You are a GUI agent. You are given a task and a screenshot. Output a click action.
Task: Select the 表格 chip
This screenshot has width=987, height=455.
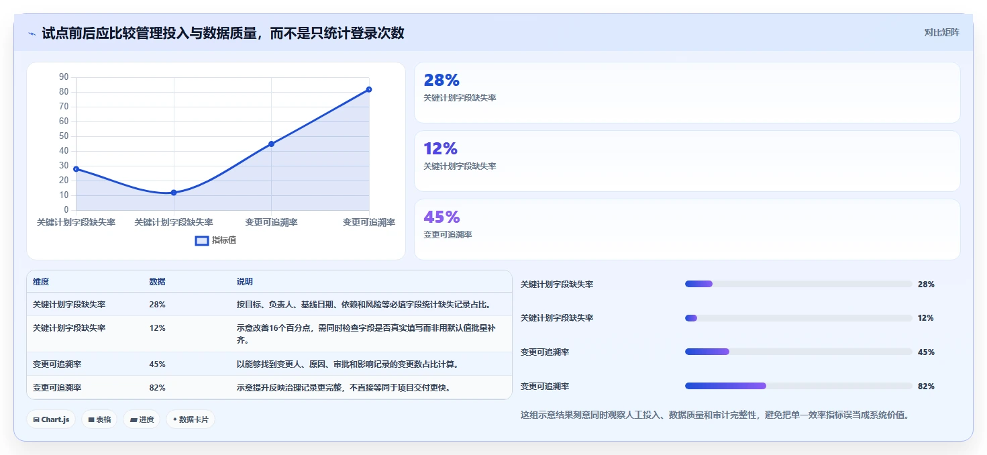coord(99,419)
